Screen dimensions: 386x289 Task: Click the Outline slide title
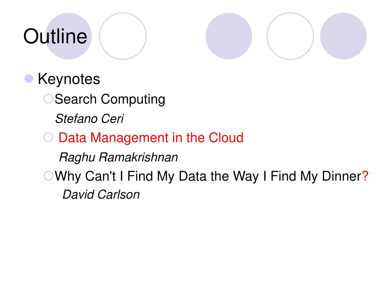pyautogui.click(x=55, y=37)
